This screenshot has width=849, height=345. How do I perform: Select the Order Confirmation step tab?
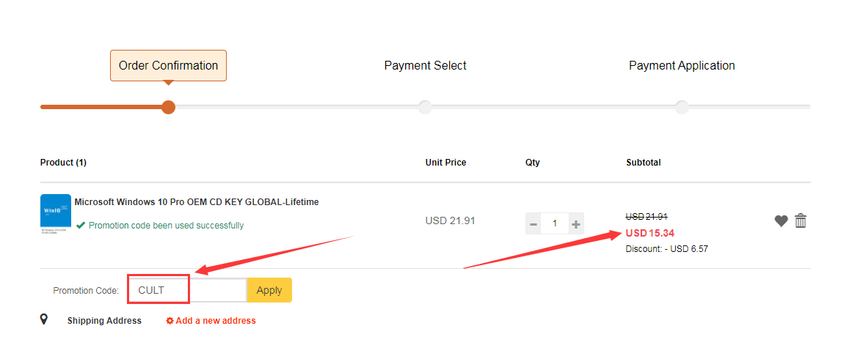(x=168, y=66)
